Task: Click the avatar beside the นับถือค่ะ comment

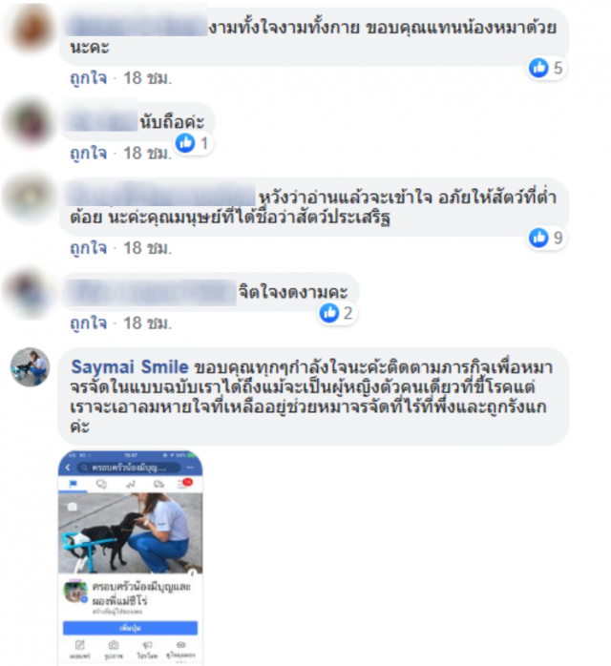Action: [31, 123]
